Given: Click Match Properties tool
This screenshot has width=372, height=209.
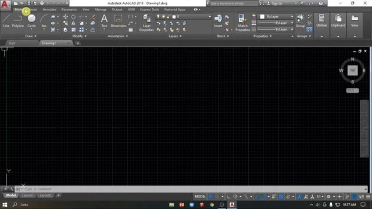Looking at the screenshot, I should tap(242, 23).
